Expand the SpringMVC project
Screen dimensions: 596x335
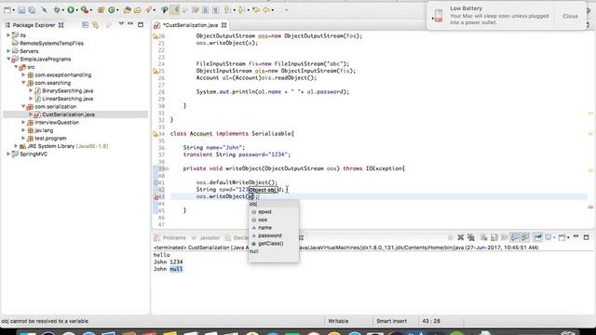[x=8, y=154]
